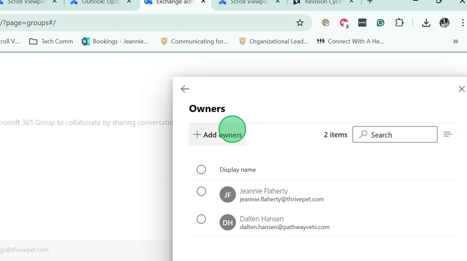Click the Add owners button
Screen dimensions: 467x261
click(217, 135)
